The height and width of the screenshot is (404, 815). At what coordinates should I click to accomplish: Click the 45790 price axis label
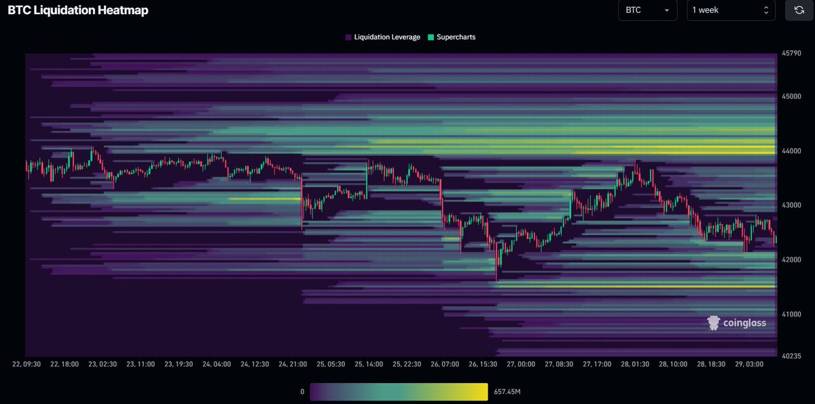click(791, 54)
